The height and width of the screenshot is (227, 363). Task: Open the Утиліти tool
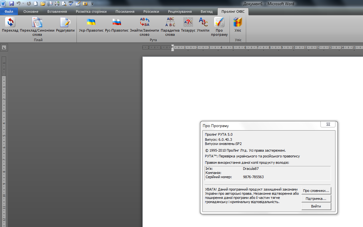click(203, 25)
